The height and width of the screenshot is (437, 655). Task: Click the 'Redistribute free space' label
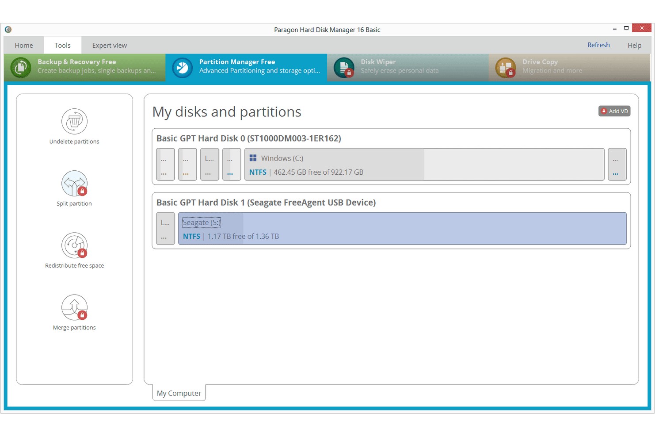[74, 265]
